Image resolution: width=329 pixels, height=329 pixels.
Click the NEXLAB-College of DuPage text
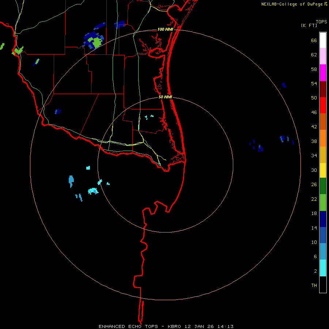coord(292,4)
